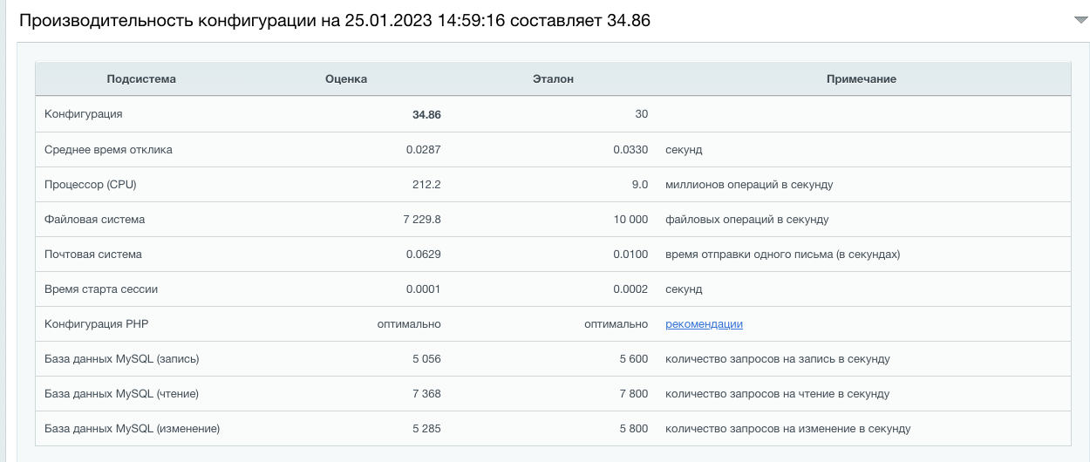Click the «Эталон» column header

553,79
